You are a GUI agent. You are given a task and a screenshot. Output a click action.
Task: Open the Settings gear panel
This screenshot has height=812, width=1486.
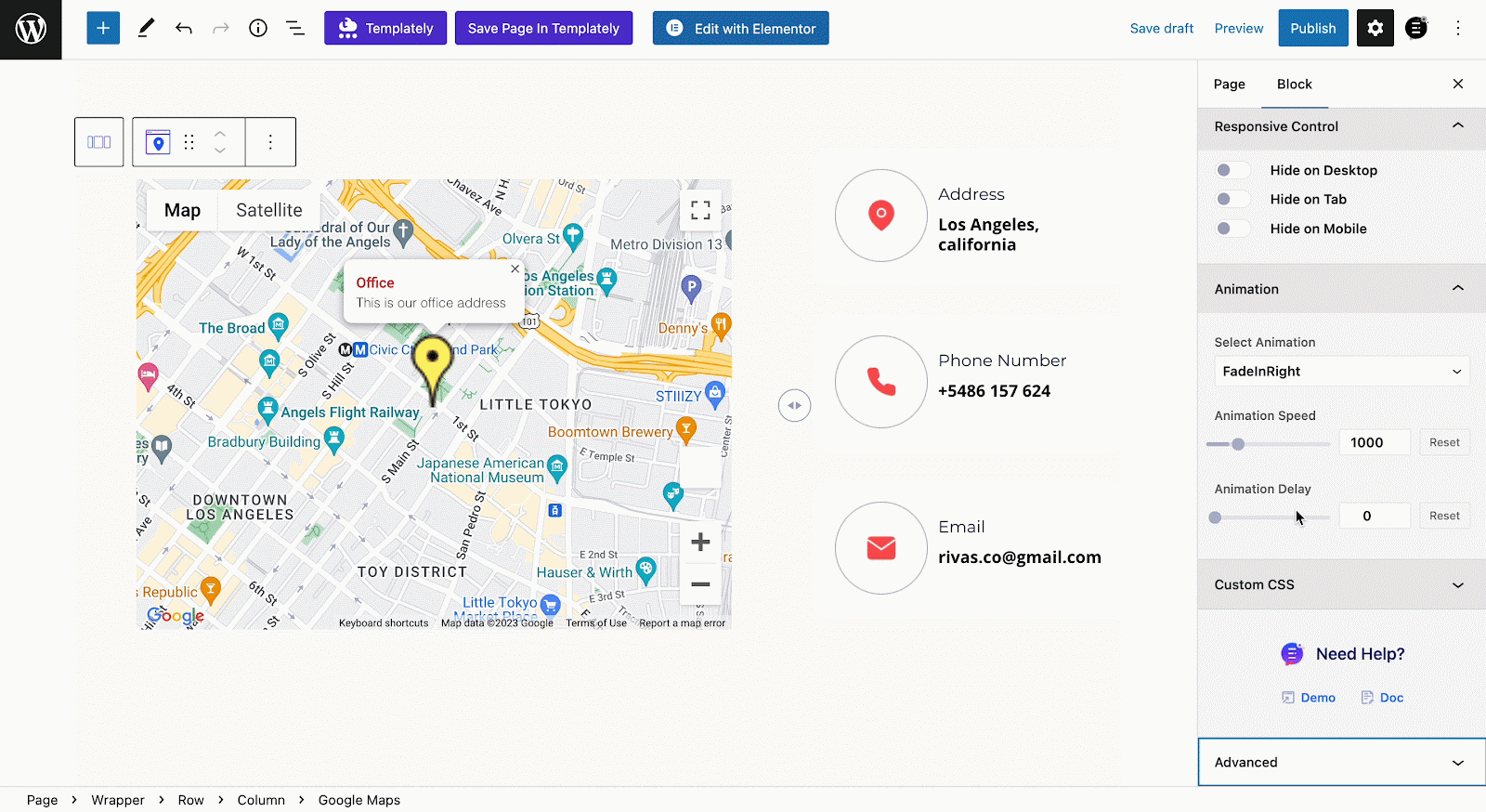coord(1375,28)
